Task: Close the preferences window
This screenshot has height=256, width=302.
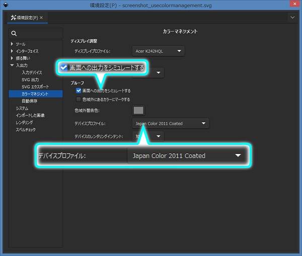Action: 294,4
